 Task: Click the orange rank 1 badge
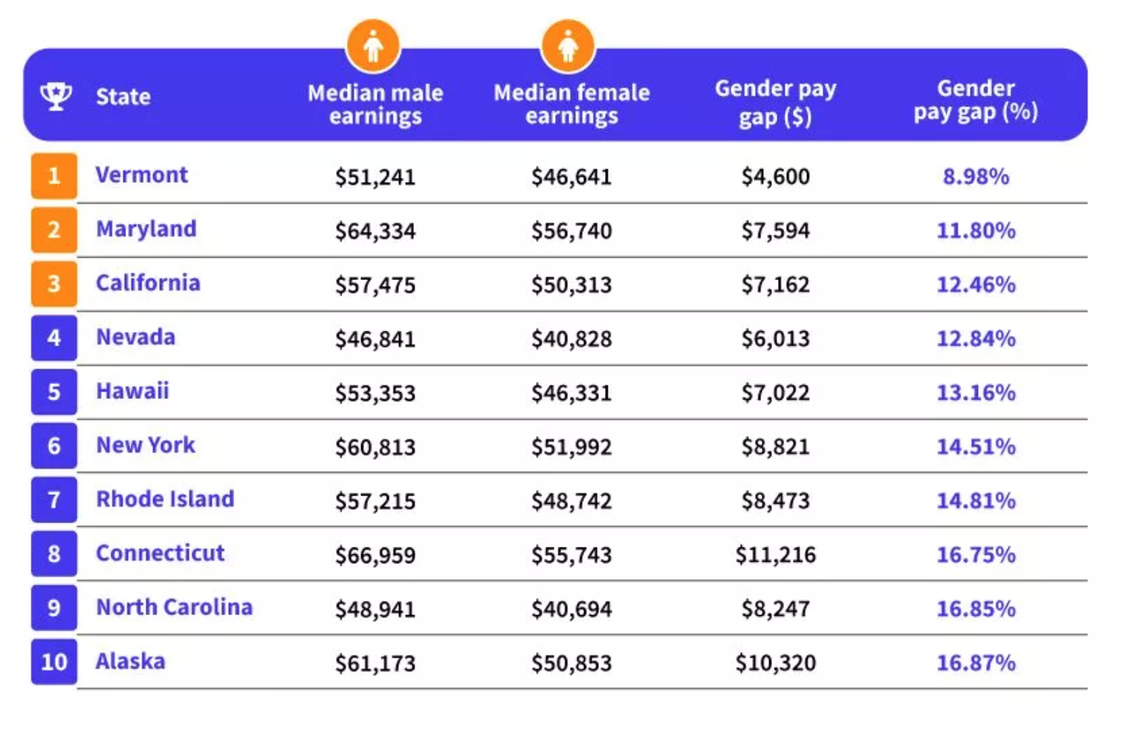tap(54, 176)
